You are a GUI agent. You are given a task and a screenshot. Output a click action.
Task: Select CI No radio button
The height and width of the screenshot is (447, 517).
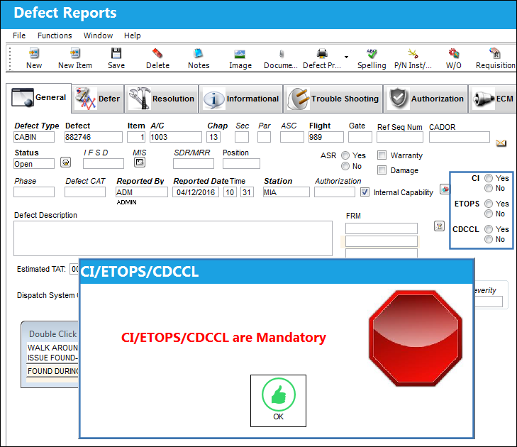489,188
